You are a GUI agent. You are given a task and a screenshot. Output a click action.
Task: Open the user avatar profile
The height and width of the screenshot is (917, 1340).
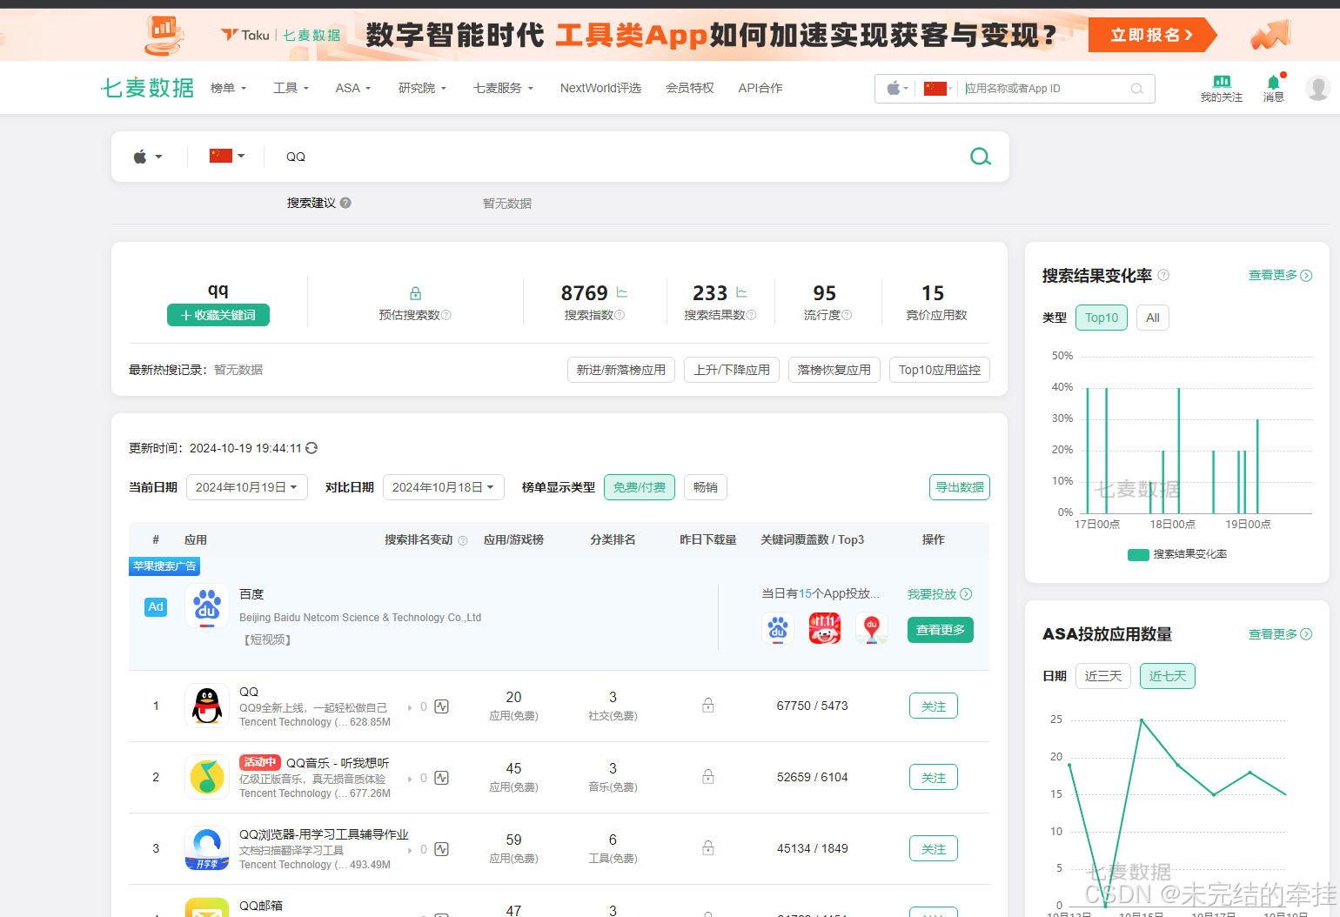point(1318,88)
